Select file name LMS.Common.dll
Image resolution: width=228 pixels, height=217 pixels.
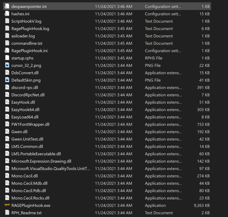tap(27, 146)
